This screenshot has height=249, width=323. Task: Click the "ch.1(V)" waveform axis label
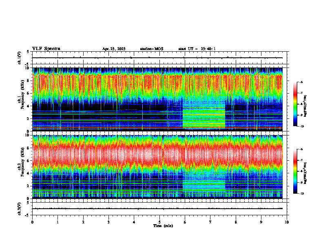[20, 58]
